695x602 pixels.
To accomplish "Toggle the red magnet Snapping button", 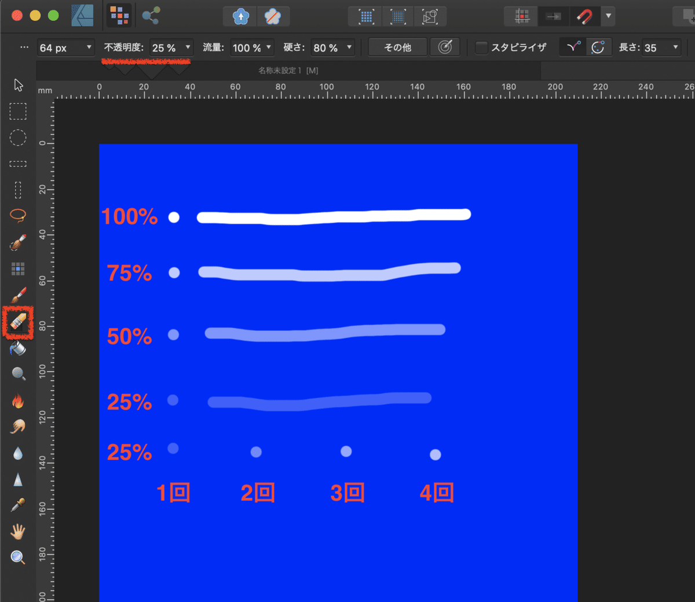I will (x=585, y=17).
